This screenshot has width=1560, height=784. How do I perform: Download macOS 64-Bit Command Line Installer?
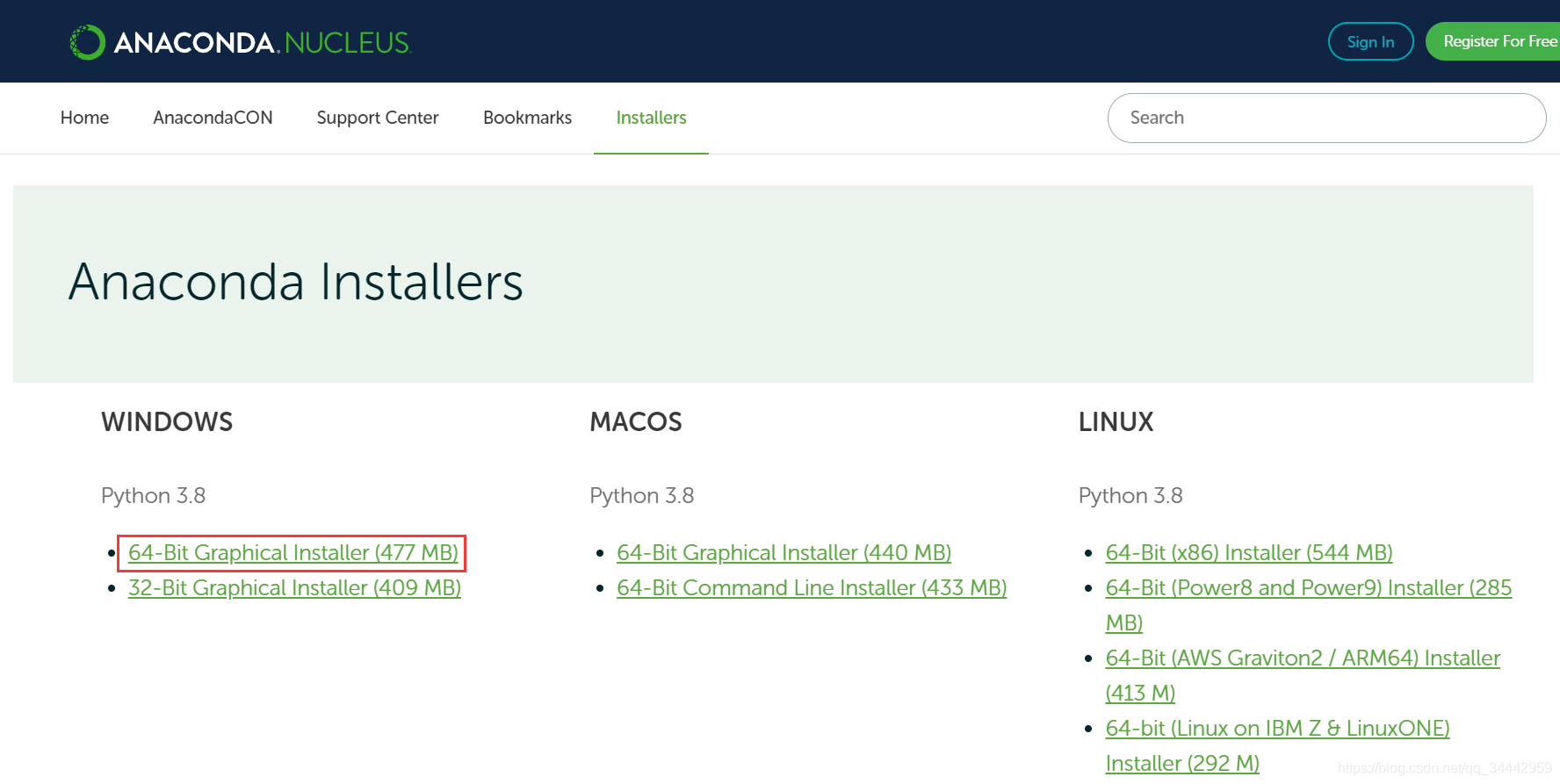click(812, 587)
